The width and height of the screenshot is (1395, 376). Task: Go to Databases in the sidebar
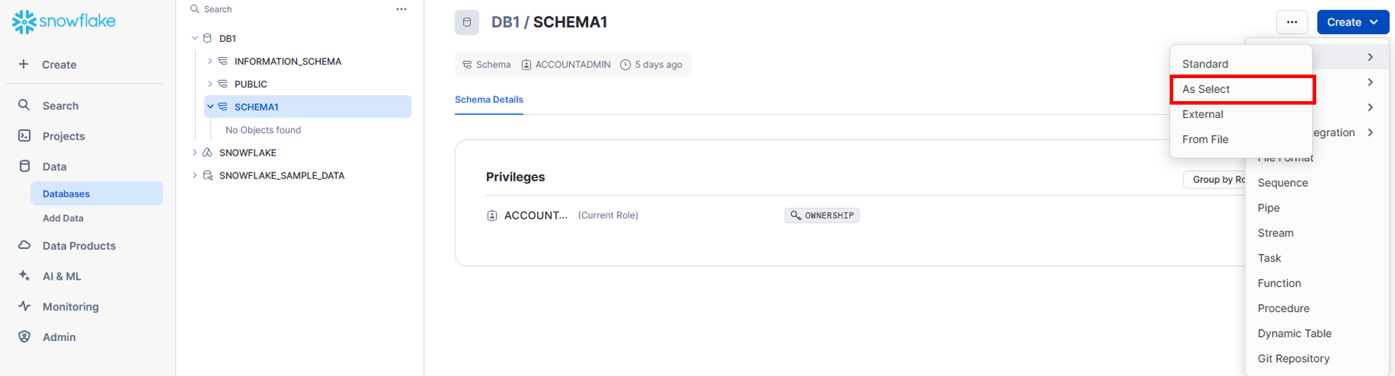tap(66, 194)
